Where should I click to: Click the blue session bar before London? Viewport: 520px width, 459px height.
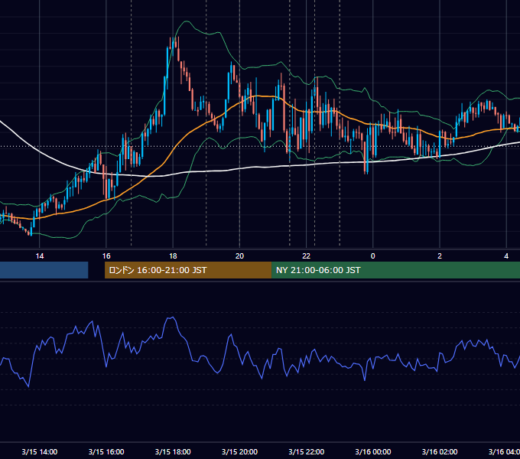(x=44, y=270)
